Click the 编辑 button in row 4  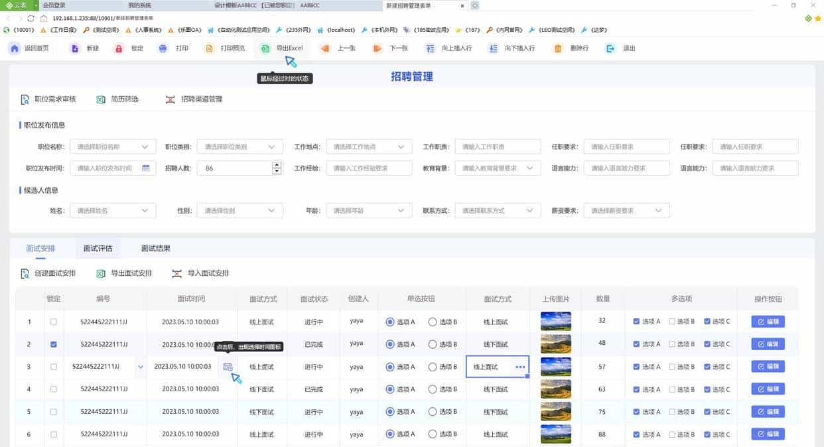[768, 389]
